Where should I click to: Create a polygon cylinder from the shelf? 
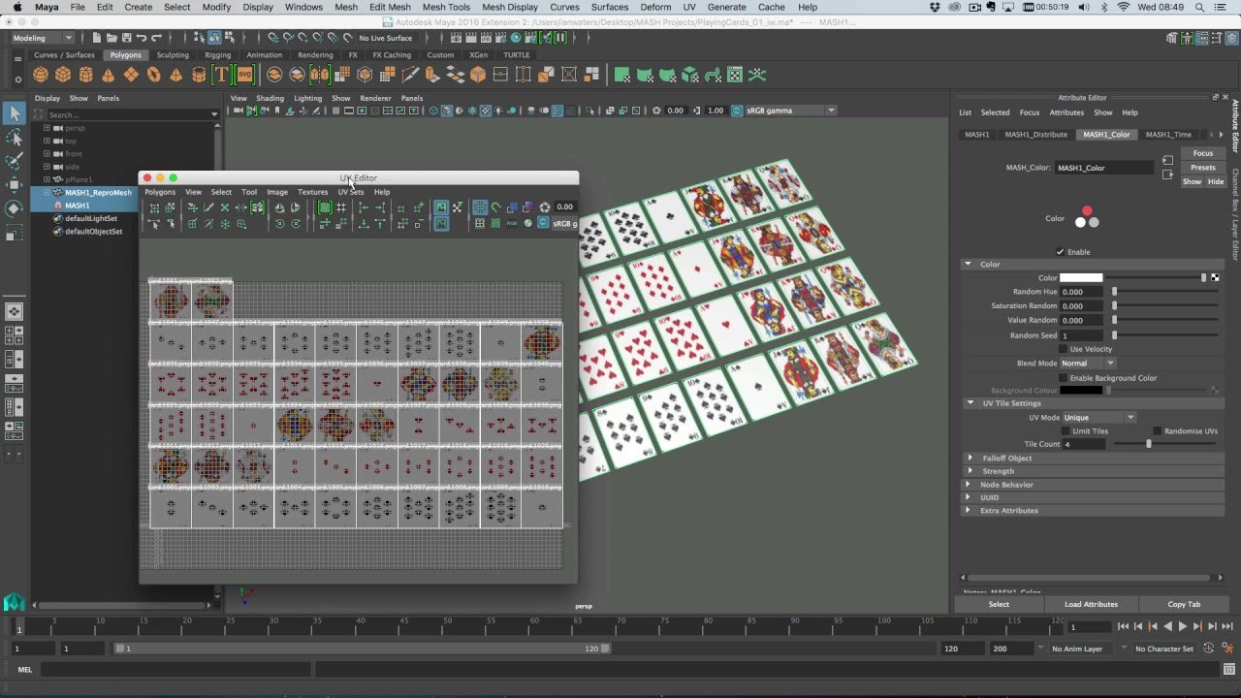click(85, 75)
